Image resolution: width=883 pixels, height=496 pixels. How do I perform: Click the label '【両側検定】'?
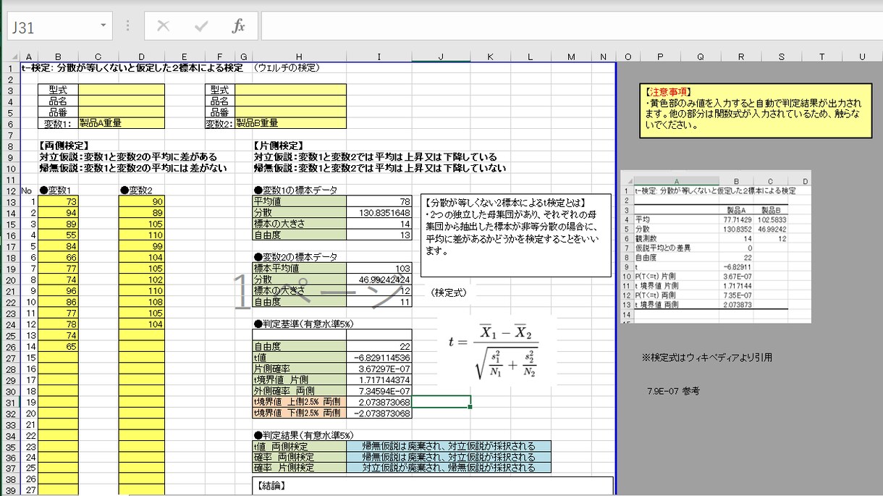64,146
